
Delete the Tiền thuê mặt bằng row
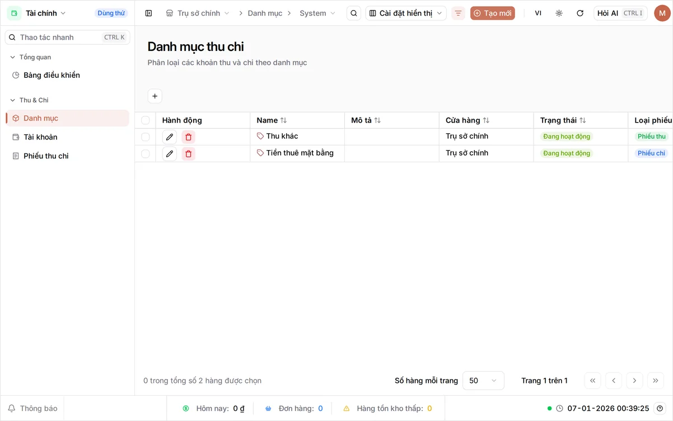click(x=189, y=154)
